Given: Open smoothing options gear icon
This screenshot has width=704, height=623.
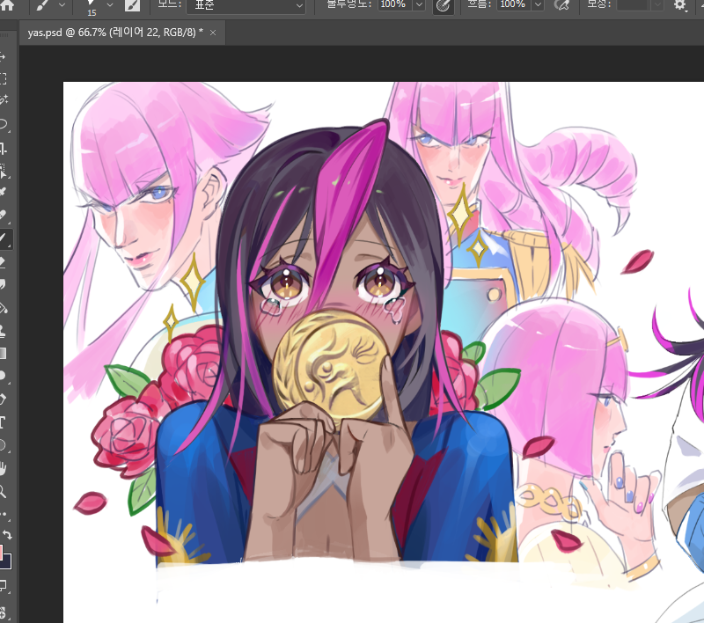Looking at the screenshot, I should (679, 5).
